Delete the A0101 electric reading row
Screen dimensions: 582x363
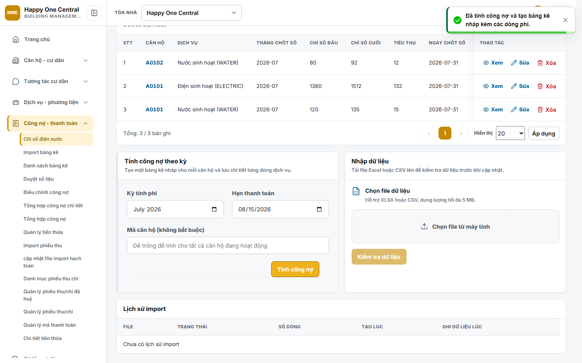click(546, 86)
